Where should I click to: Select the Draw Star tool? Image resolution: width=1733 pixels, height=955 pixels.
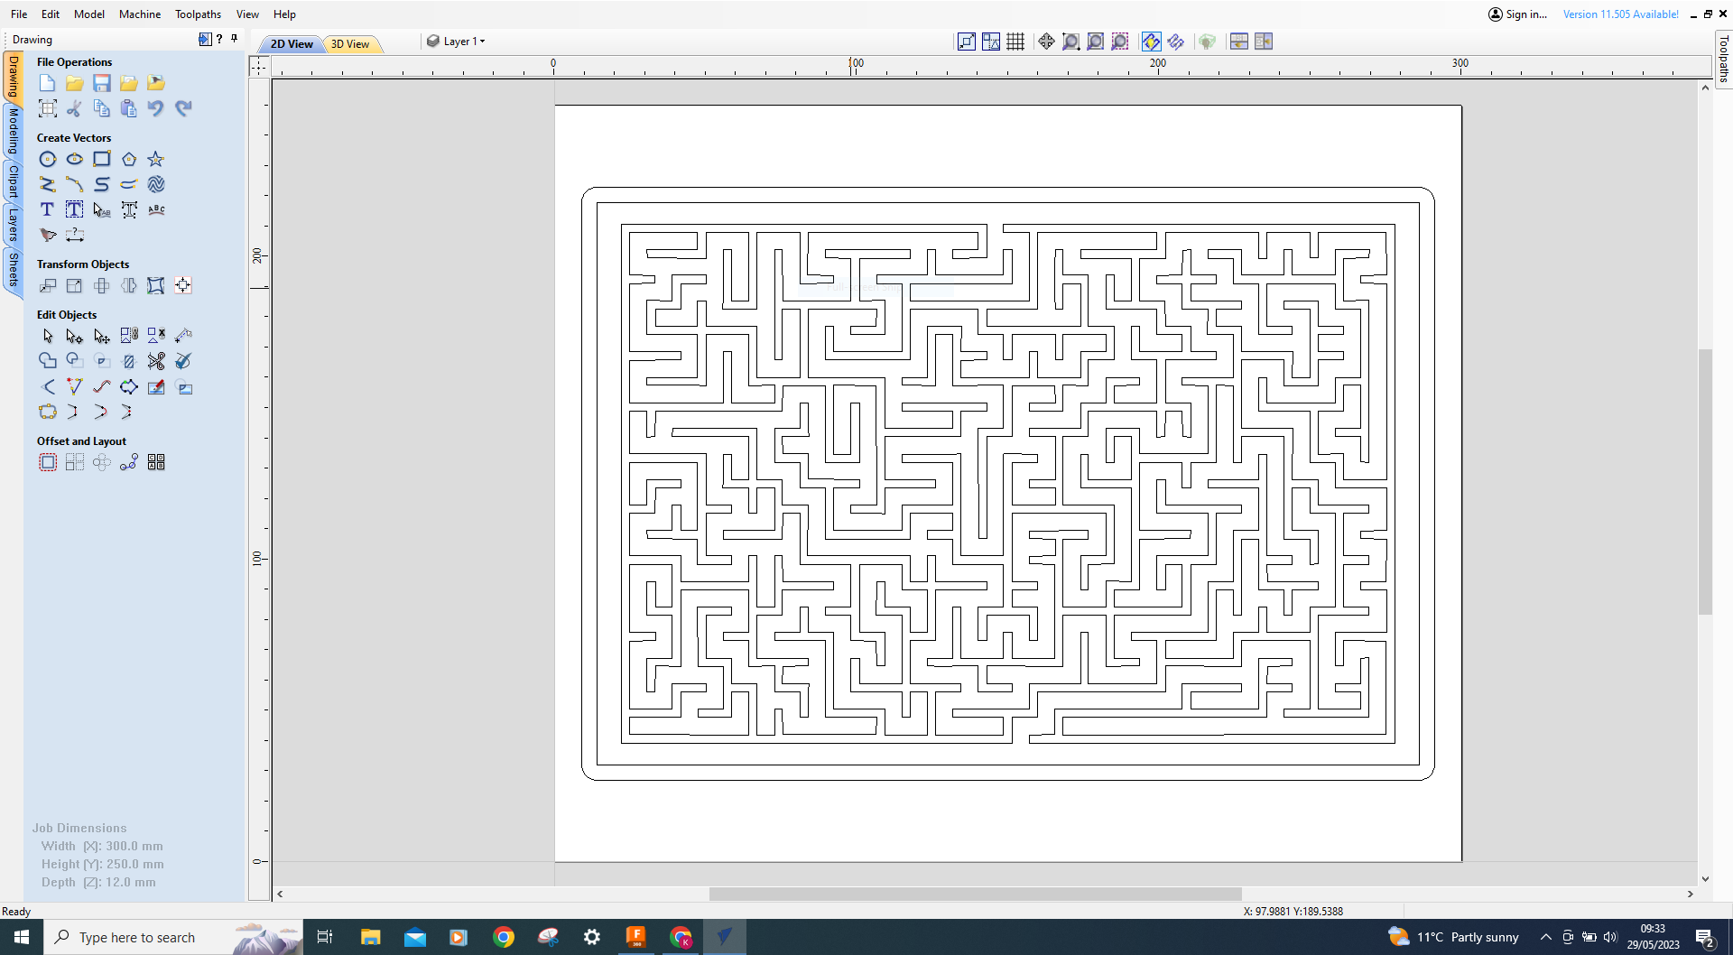[155, 159]
